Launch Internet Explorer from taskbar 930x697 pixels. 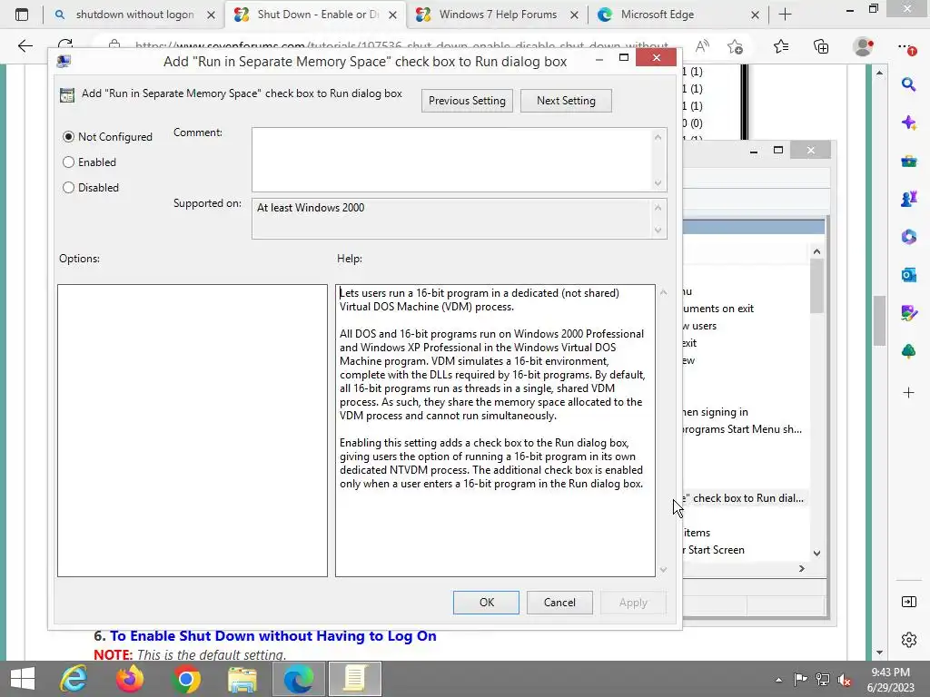[74, 679]
